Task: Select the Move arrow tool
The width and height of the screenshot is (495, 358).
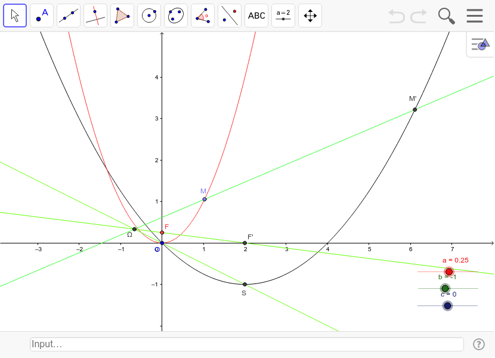Action: tap(15, 16)
